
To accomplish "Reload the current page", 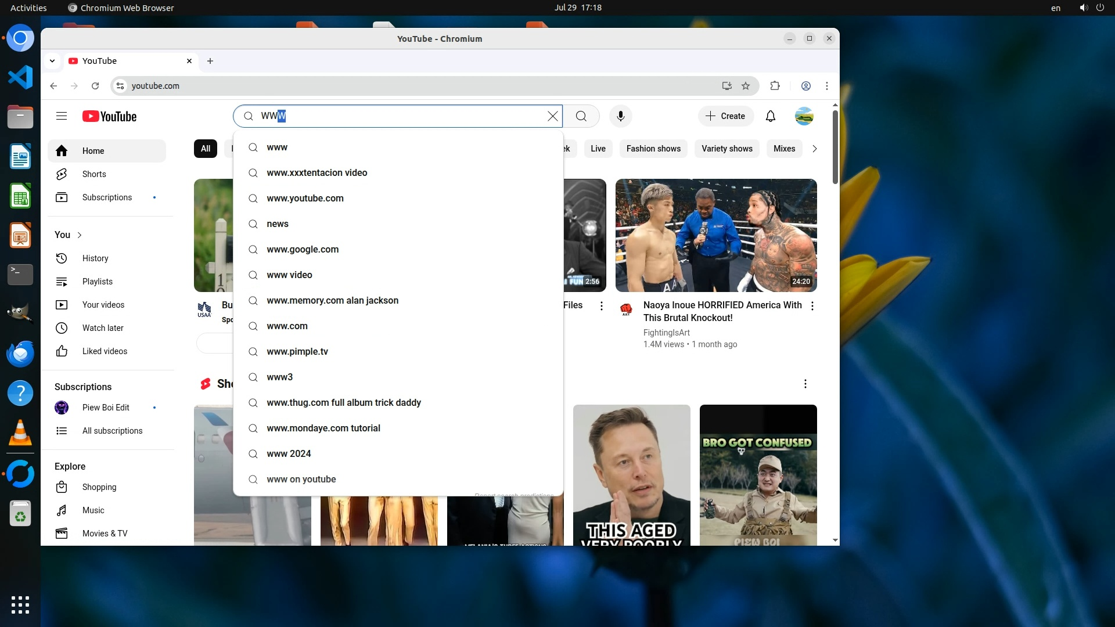I will tap(95, 86).
